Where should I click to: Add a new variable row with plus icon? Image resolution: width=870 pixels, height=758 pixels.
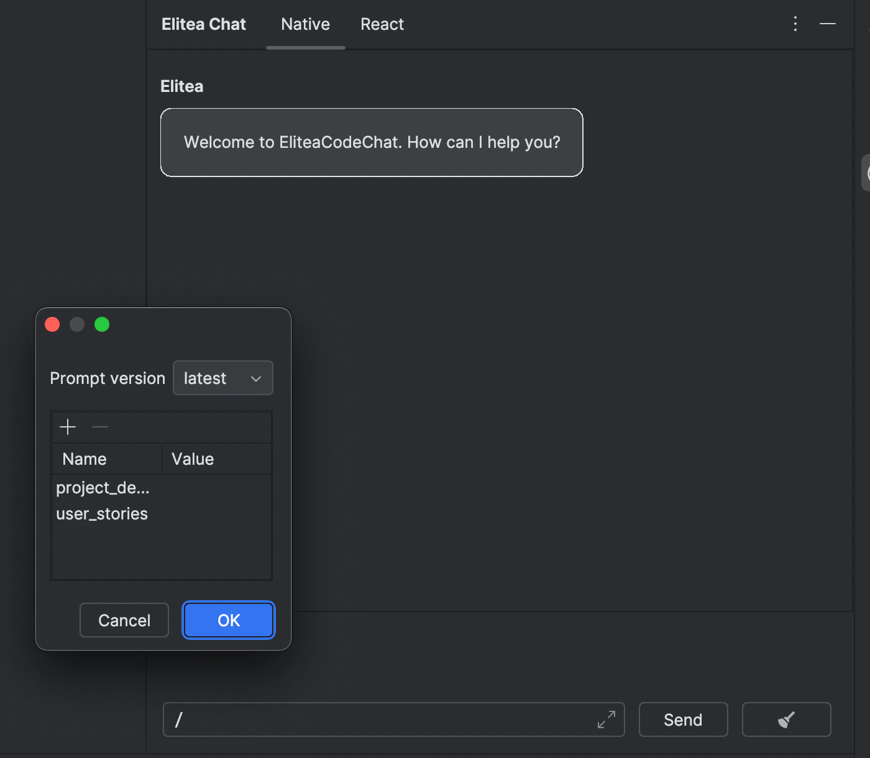pyautogui.click(x=68, y=427)
